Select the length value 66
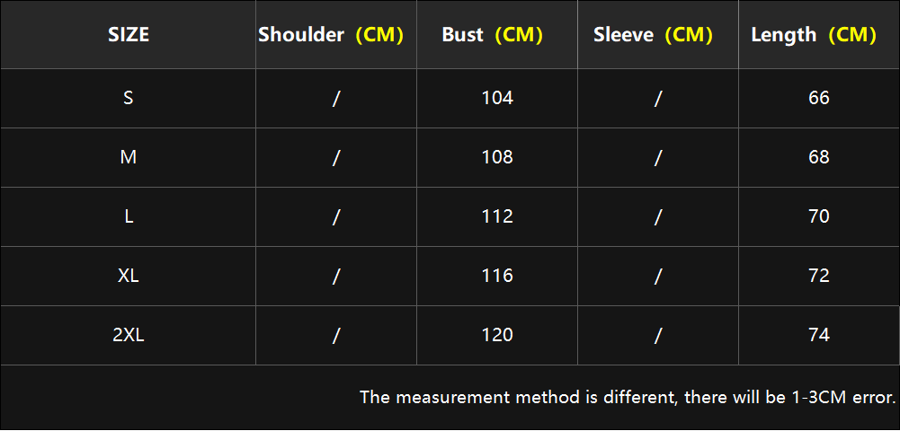This screenshot has width=900, height=431. pyautogui.click(x=818, y=98)
